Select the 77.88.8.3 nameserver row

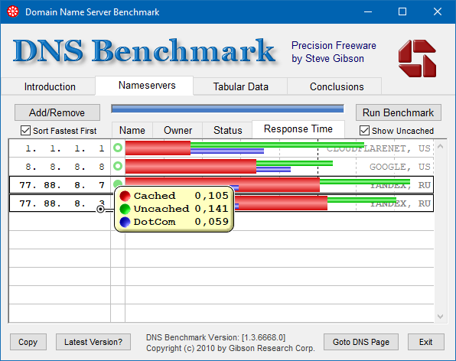pos(221,203)
